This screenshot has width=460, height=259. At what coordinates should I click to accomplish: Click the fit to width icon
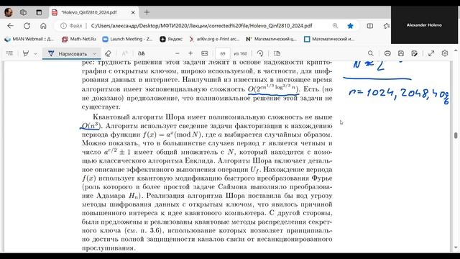click(x=204, y=53)
